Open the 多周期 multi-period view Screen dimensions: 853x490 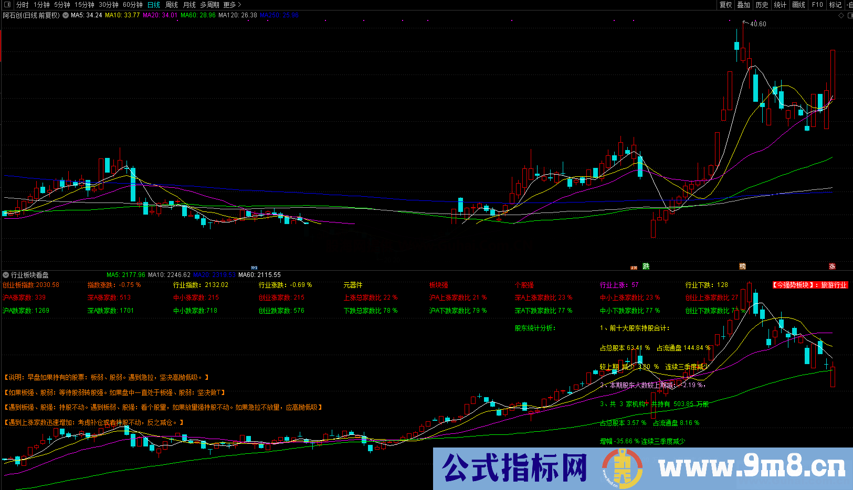209,5
